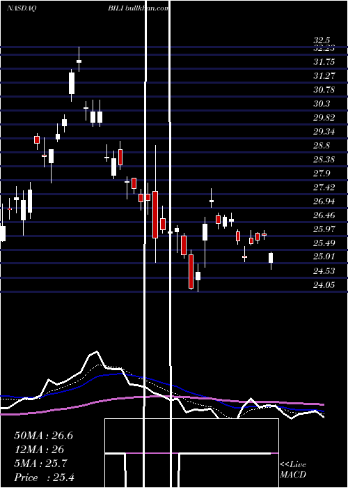Click the last white candle near 25.01
The height and width of the screenshot is (488, 348).
click(271, 258)
